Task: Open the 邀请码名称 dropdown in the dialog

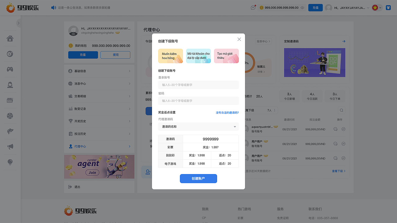Action: 198,126
